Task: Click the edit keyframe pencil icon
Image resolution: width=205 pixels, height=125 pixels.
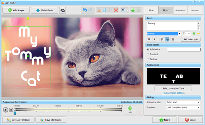Action: point(139,108)
